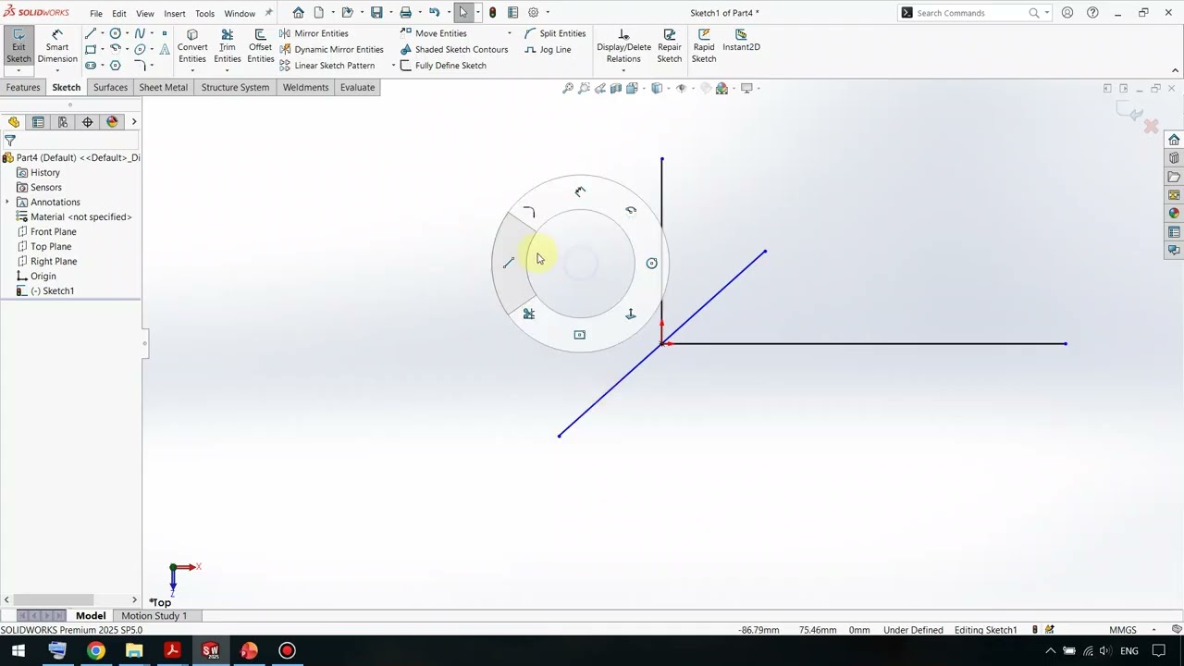Choose the rectangle gesture at the wheel's bottom
Viewport: 1184px width, 666px height.
tap(580, 335)
